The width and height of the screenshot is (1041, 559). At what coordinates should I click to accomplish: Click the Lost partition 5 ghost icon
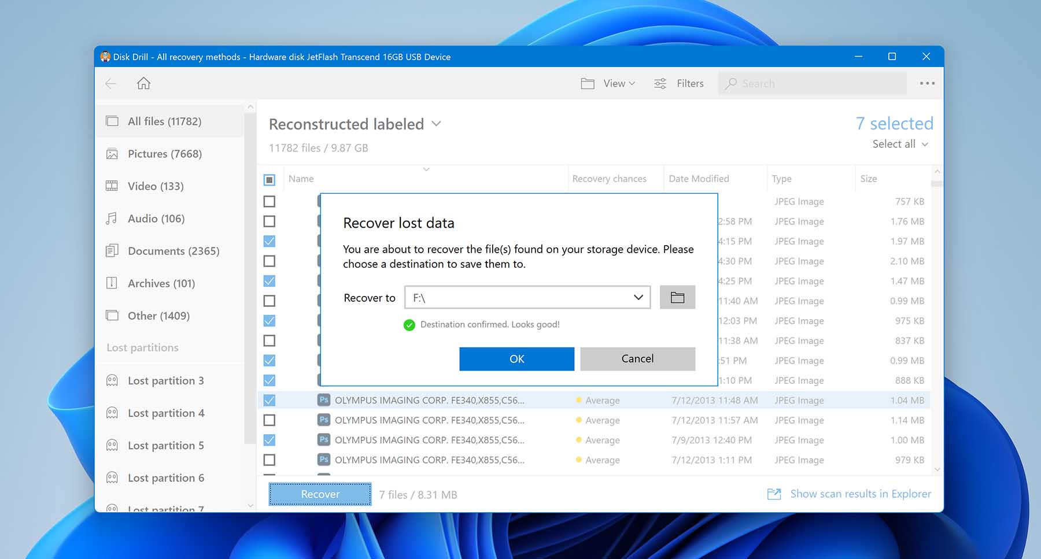click(x=112, y=445)
